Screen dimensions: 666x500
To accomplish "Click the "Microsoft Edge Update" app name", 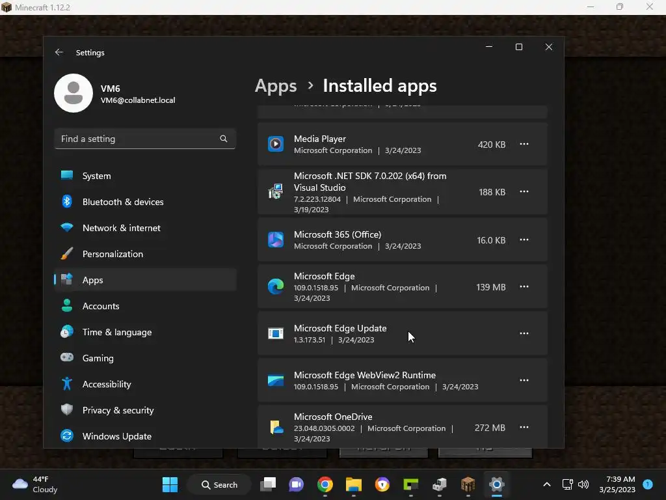I will point(340,328).
